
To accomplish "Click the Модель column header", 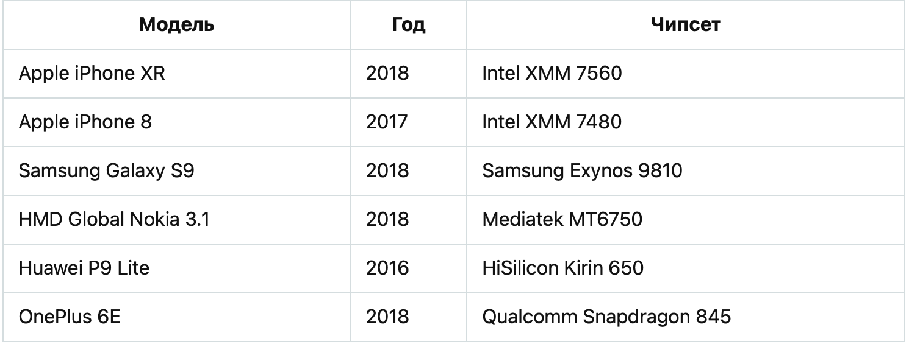I will 176,25.
